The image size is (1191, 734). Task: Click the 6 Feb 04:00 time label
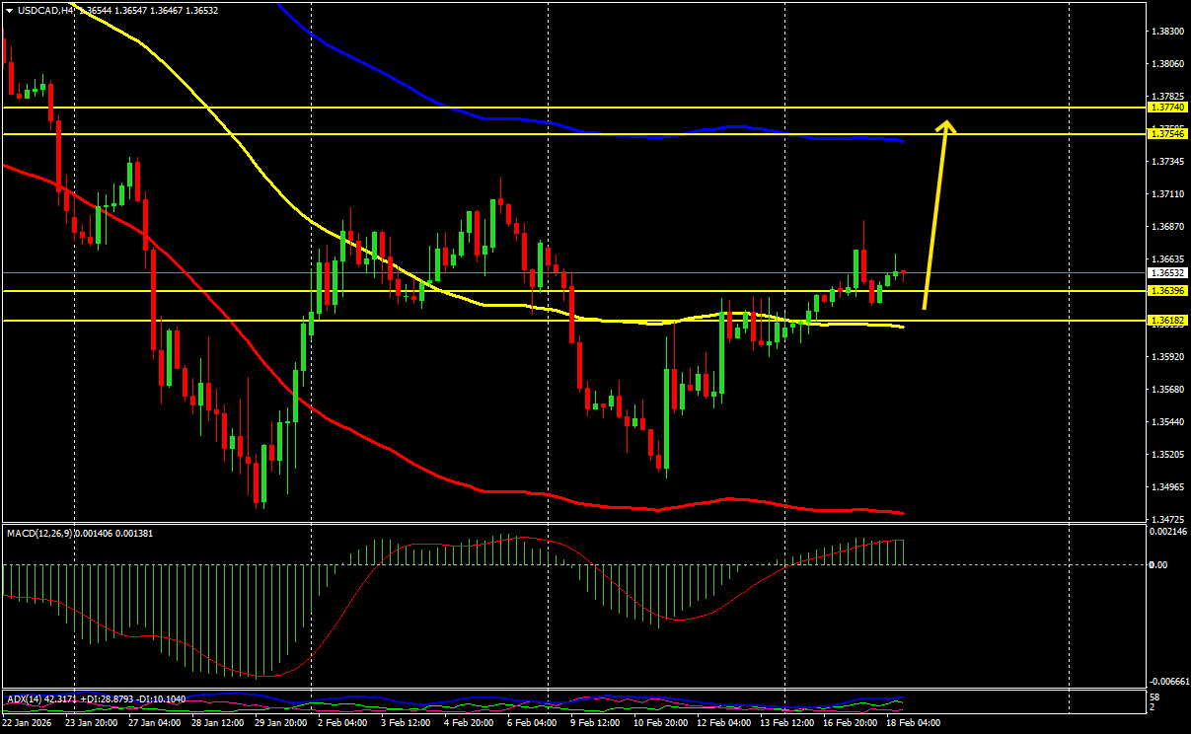click(532, 723)
